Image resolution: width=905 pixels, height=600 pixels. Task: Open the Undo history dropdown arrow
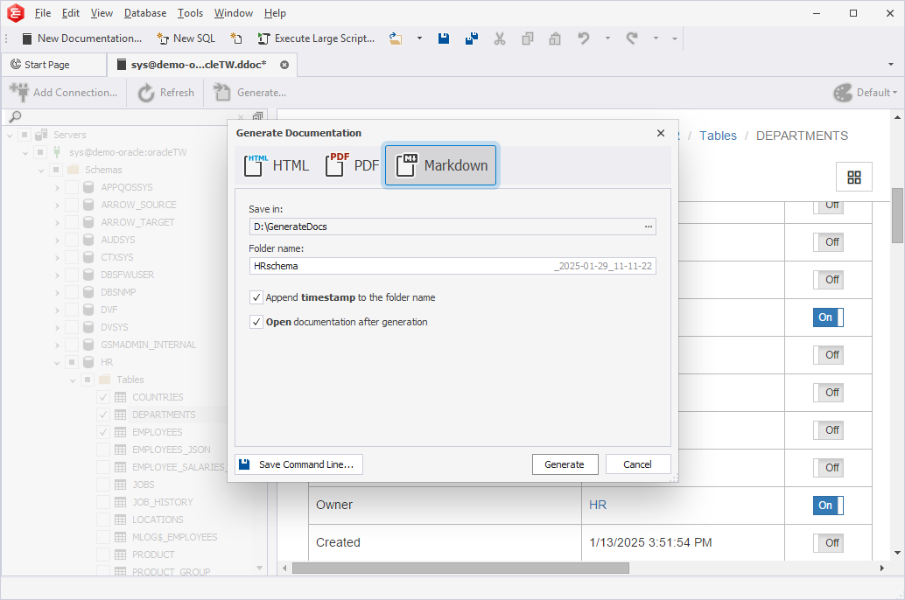coord(607,38)
